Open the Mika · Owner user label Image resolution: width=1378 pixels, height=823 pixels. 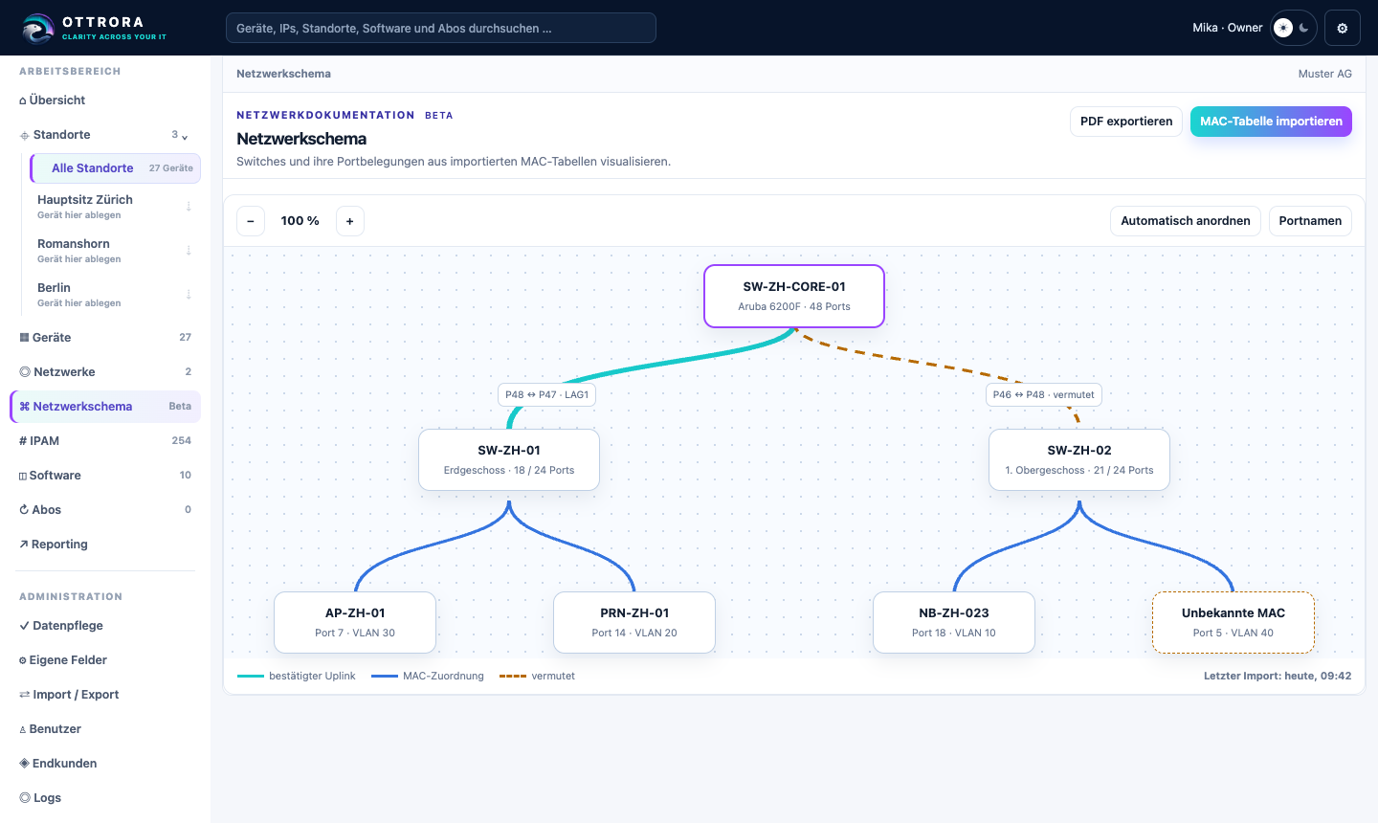1228,28
